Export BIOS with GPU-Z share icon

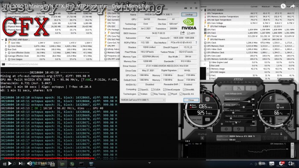tap(182, 33)
